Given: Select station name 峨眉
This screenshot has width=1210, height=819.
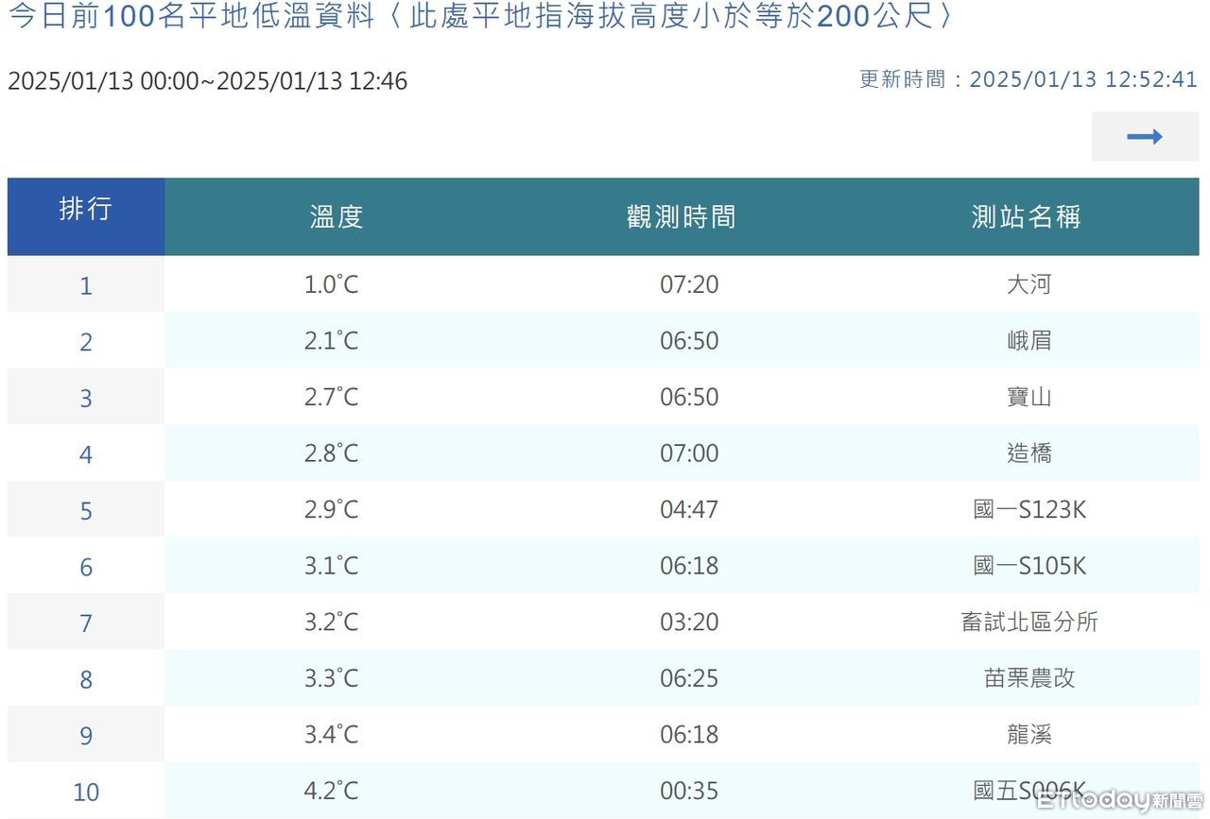Looking at the screenshot, I should [1028, 341].
